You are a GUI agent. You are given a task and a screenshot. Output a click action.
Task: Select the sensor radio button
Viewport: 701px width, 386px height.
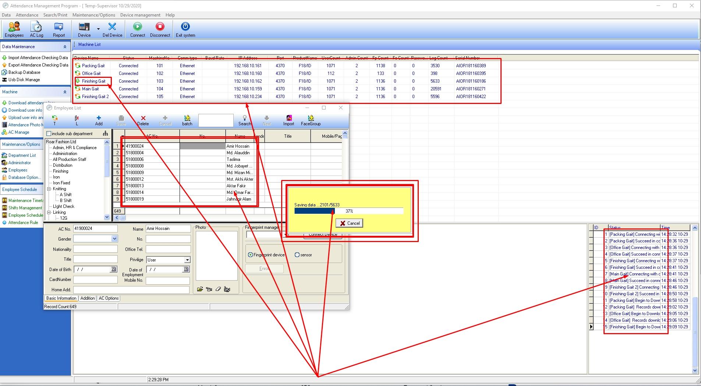click(297, 254)
